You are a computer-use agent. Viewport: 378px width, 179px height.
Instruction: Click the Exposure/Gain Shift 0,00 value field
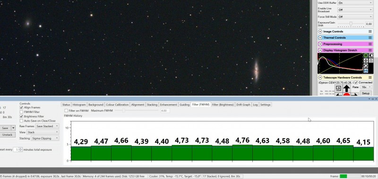pyautogui.click(x=369, y=24)
